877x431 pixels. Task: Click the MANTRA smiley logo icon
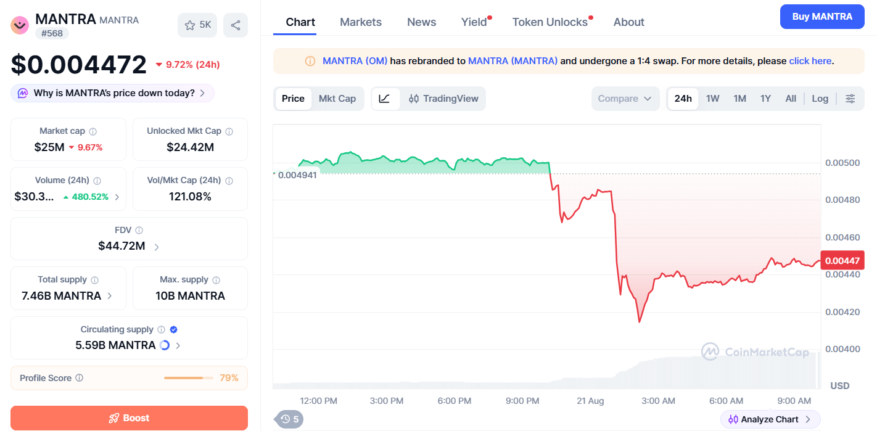tap(20, 25)
